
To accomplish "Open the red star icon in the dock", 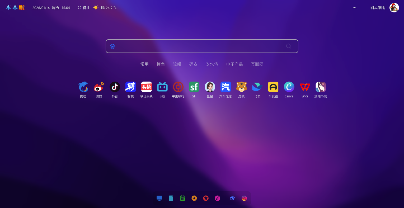I will coord(206,198).
